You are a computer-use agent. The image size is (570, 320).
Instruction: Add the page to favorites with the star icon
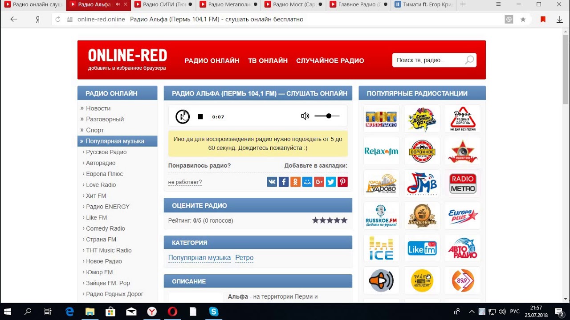coord(523,20)
